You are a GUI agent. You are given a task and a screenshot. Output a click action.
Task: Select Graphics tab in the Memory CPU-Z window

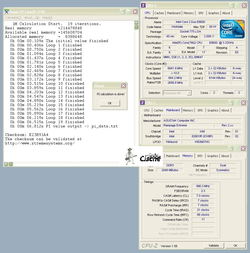212,156
